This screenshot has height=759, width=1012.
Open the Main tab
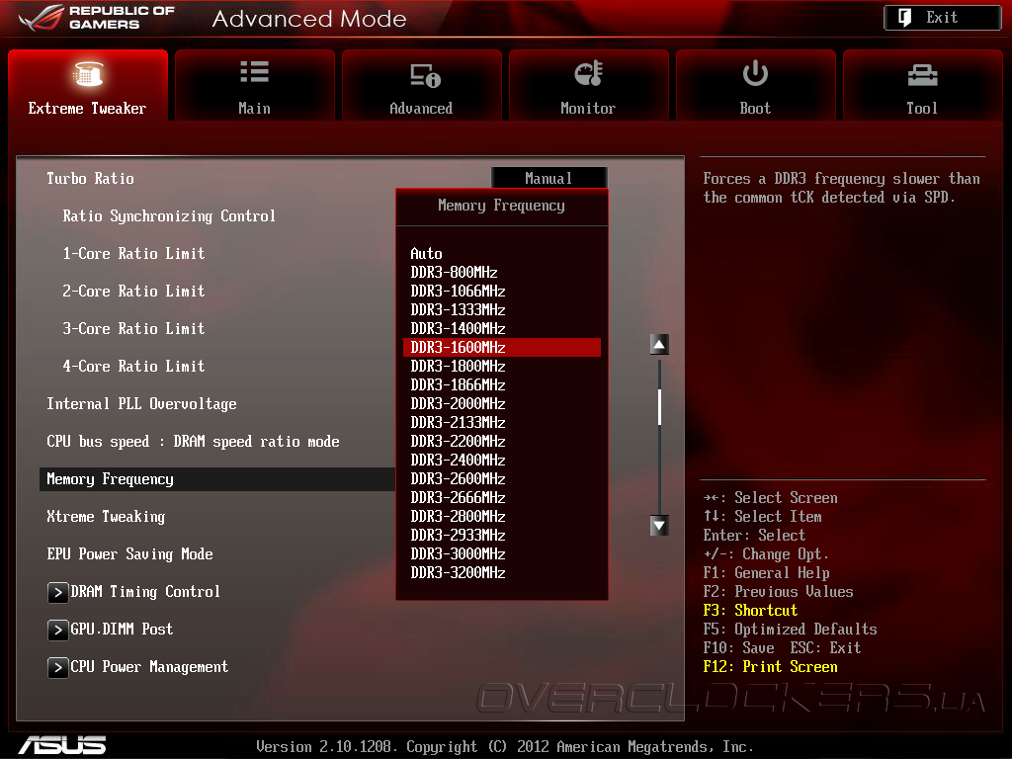coord(254,85)
